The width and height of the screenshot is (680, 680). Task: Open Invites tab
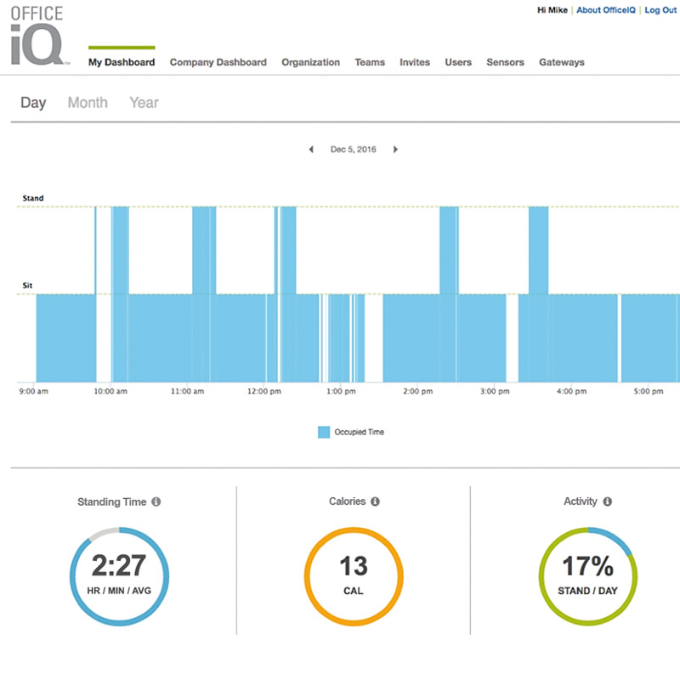click(x=415, y=62)
